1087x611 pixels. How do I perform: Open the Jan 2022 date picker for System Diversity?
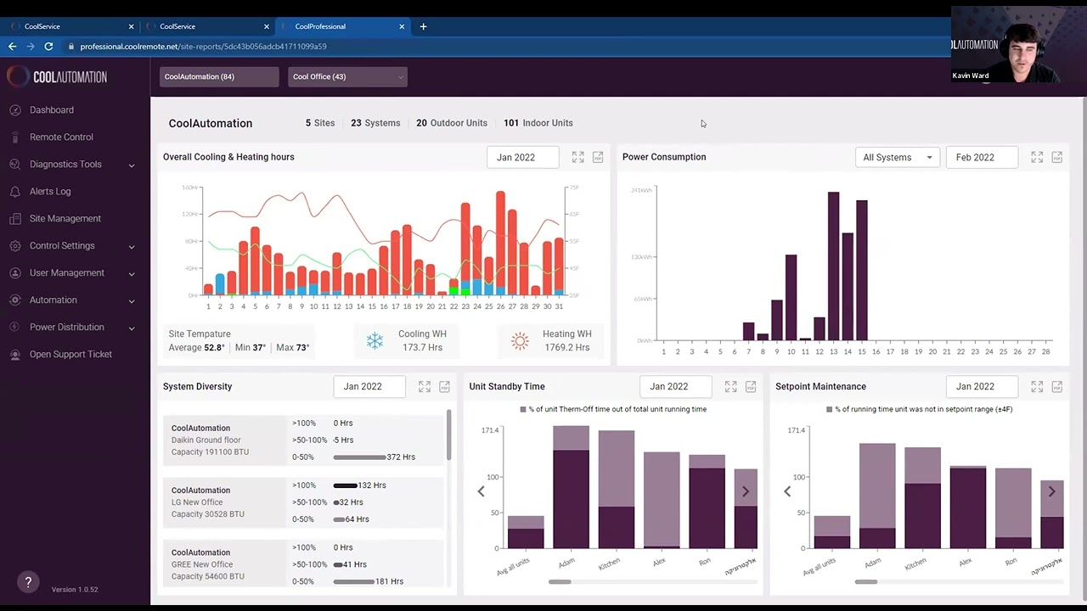(x=369, y=386)
